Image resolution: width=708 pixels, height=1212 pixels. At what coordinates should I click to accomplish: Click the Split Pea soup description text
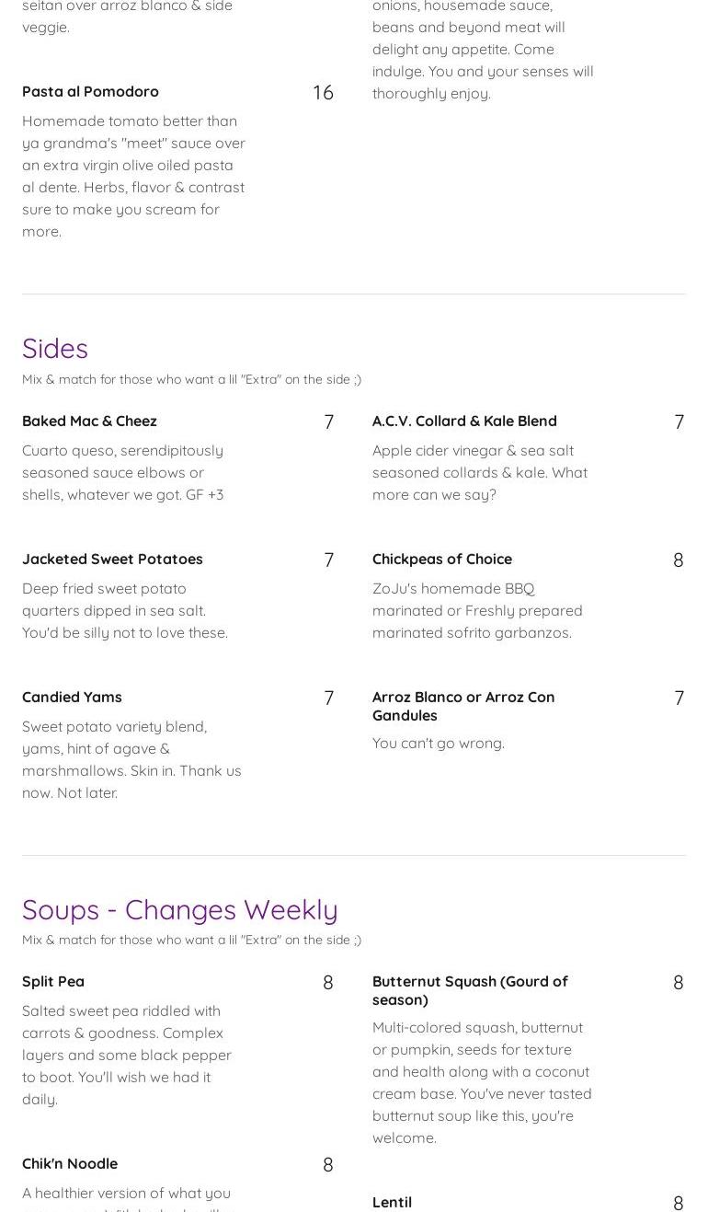[x=127, y=1055]
